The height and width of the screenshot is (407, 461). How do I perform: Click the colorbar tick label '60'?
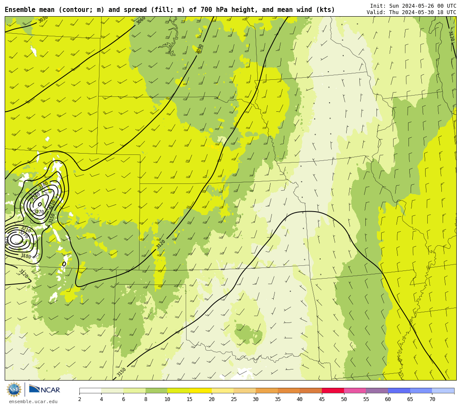[x=388, y=399]
